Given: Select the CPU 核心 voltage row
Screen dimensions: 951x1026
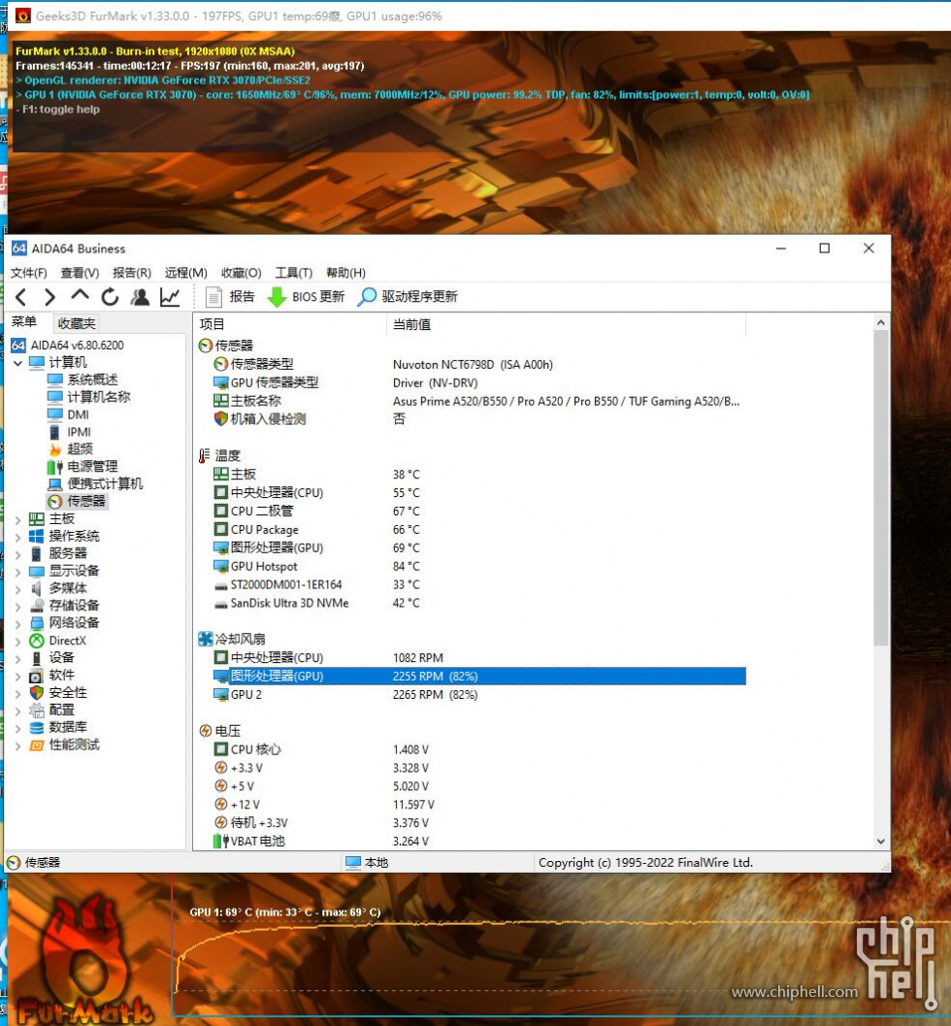Looking at the screenshot, I should pos(479,749).
